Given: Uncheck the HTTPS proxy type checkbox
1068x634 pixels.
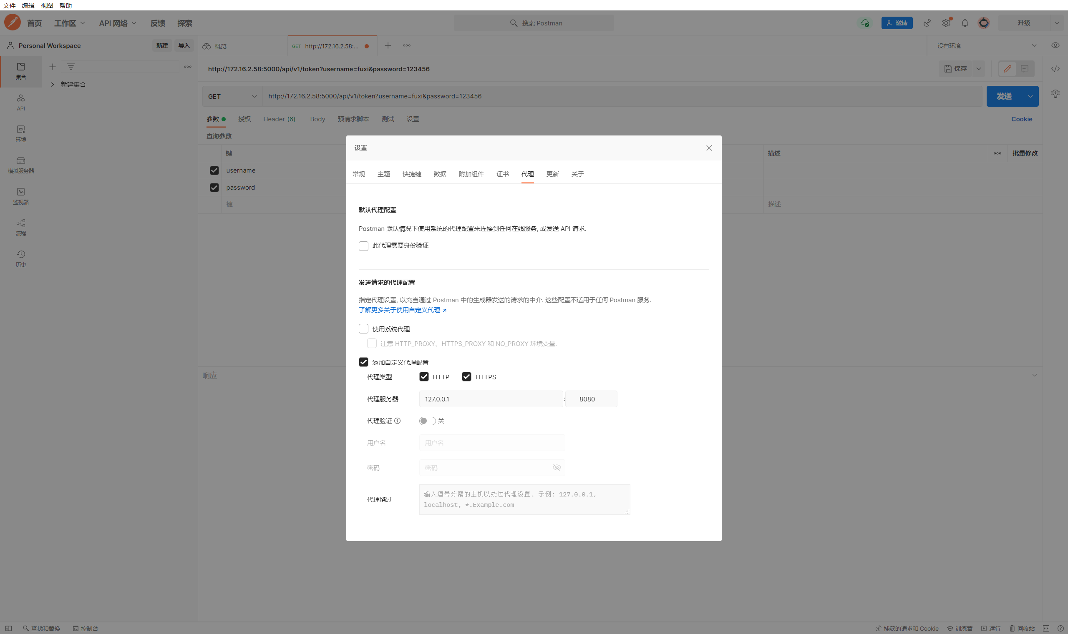Looking at the screenshot, I should point(466,376).
